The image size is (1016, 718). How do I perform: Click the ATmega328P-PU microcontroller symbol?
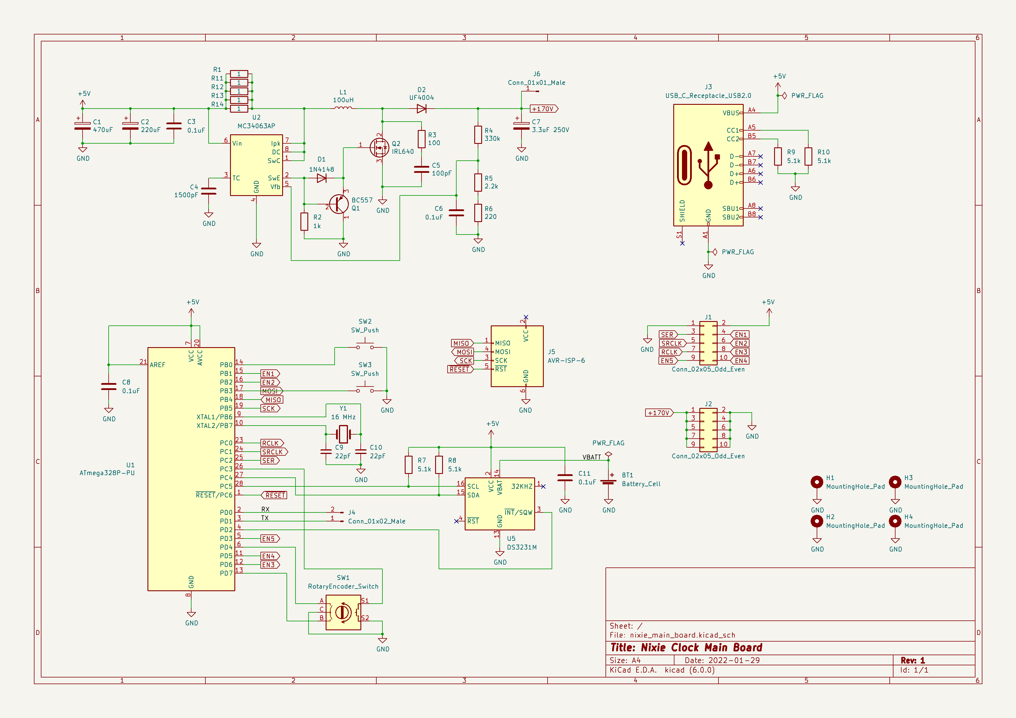[191, 469]
